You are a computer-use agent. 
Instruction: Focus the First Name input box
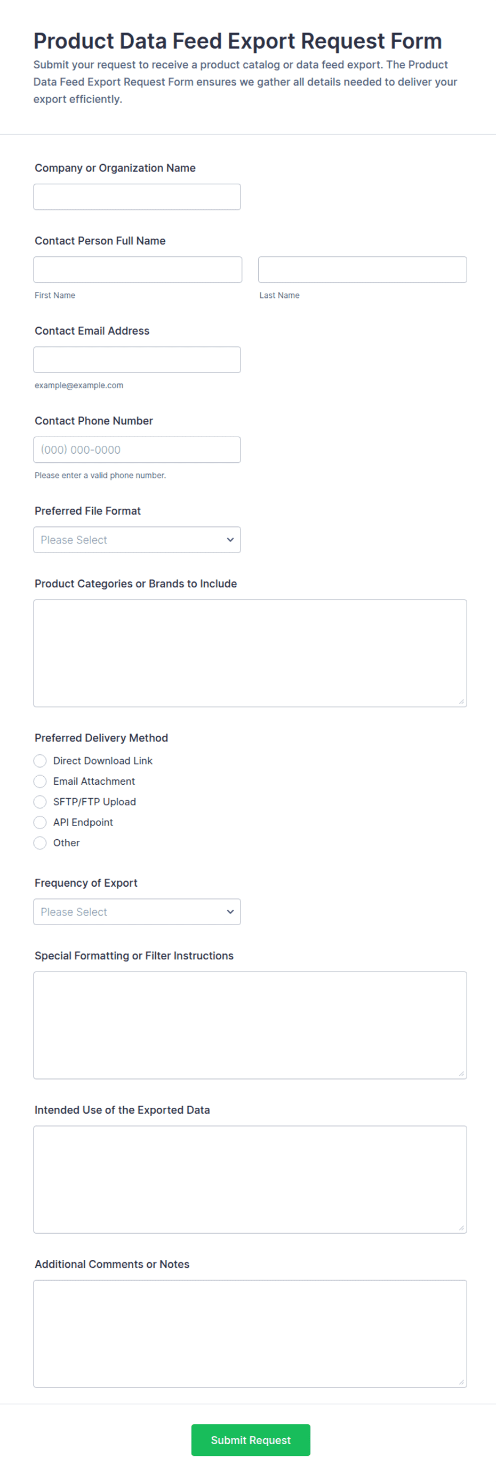(138, 270)
